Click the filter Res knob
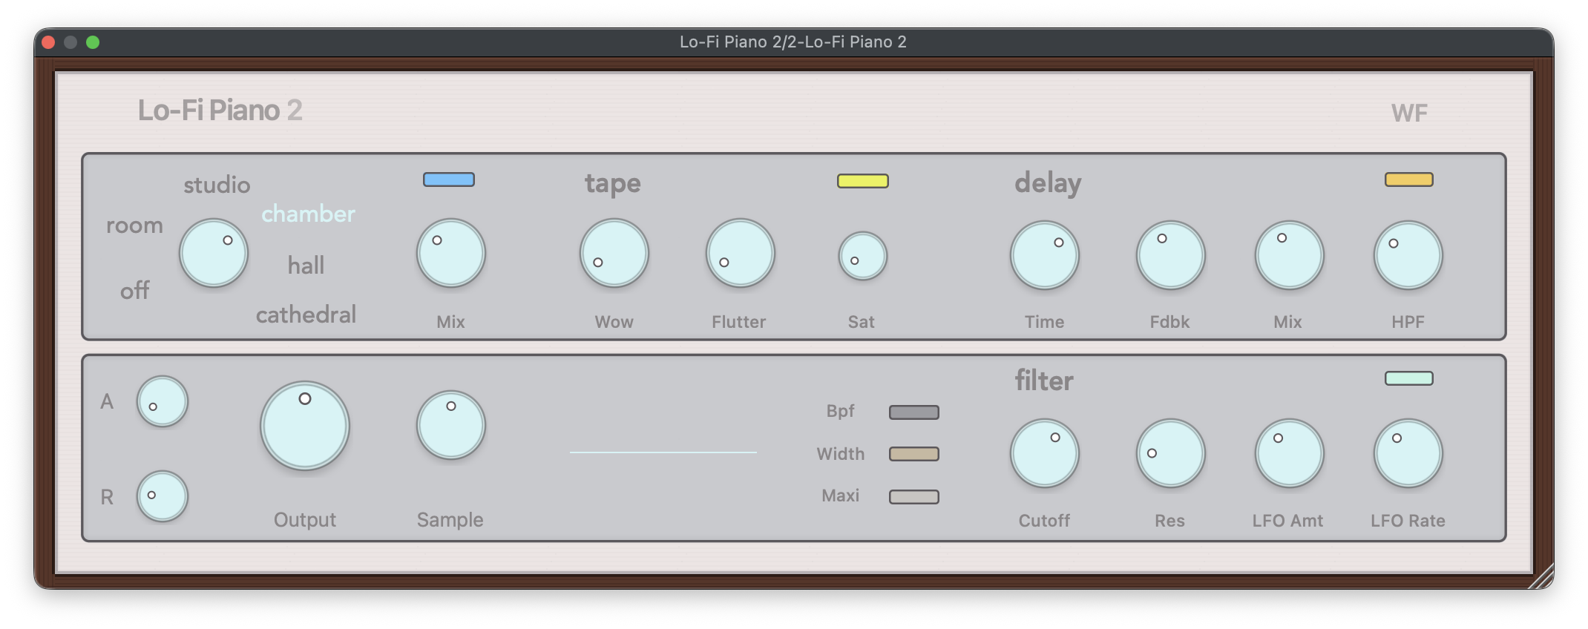This screenshot has height=629, width=1588. [x=1171, y=453]
